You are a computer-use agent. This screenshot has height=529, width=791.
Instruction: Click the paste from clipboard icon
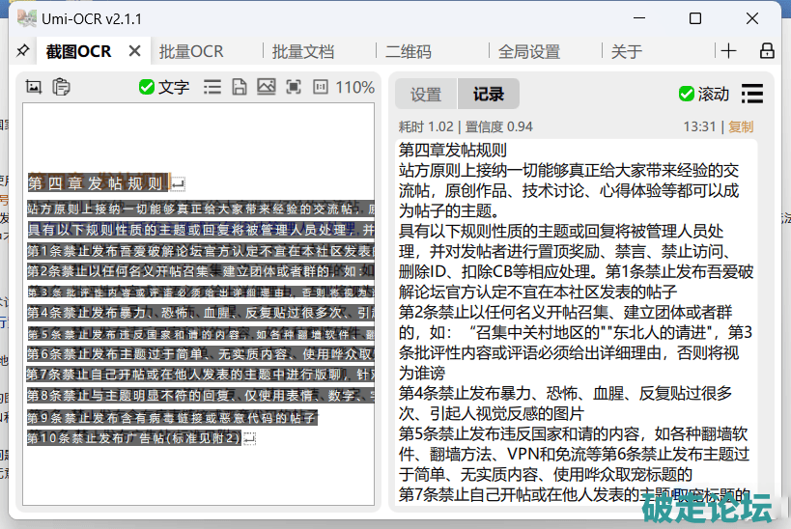click(61, 87)
